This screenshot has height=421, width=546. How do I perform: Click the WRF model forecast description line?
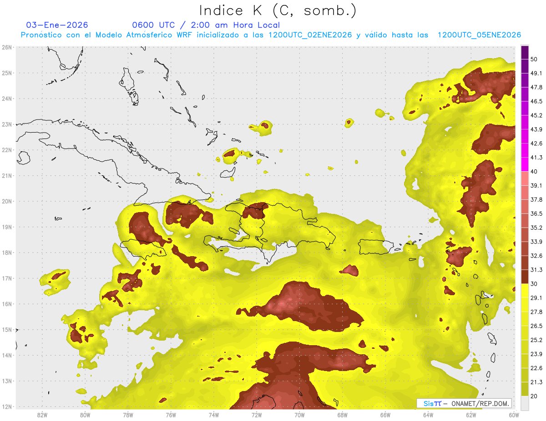(271, 35)
